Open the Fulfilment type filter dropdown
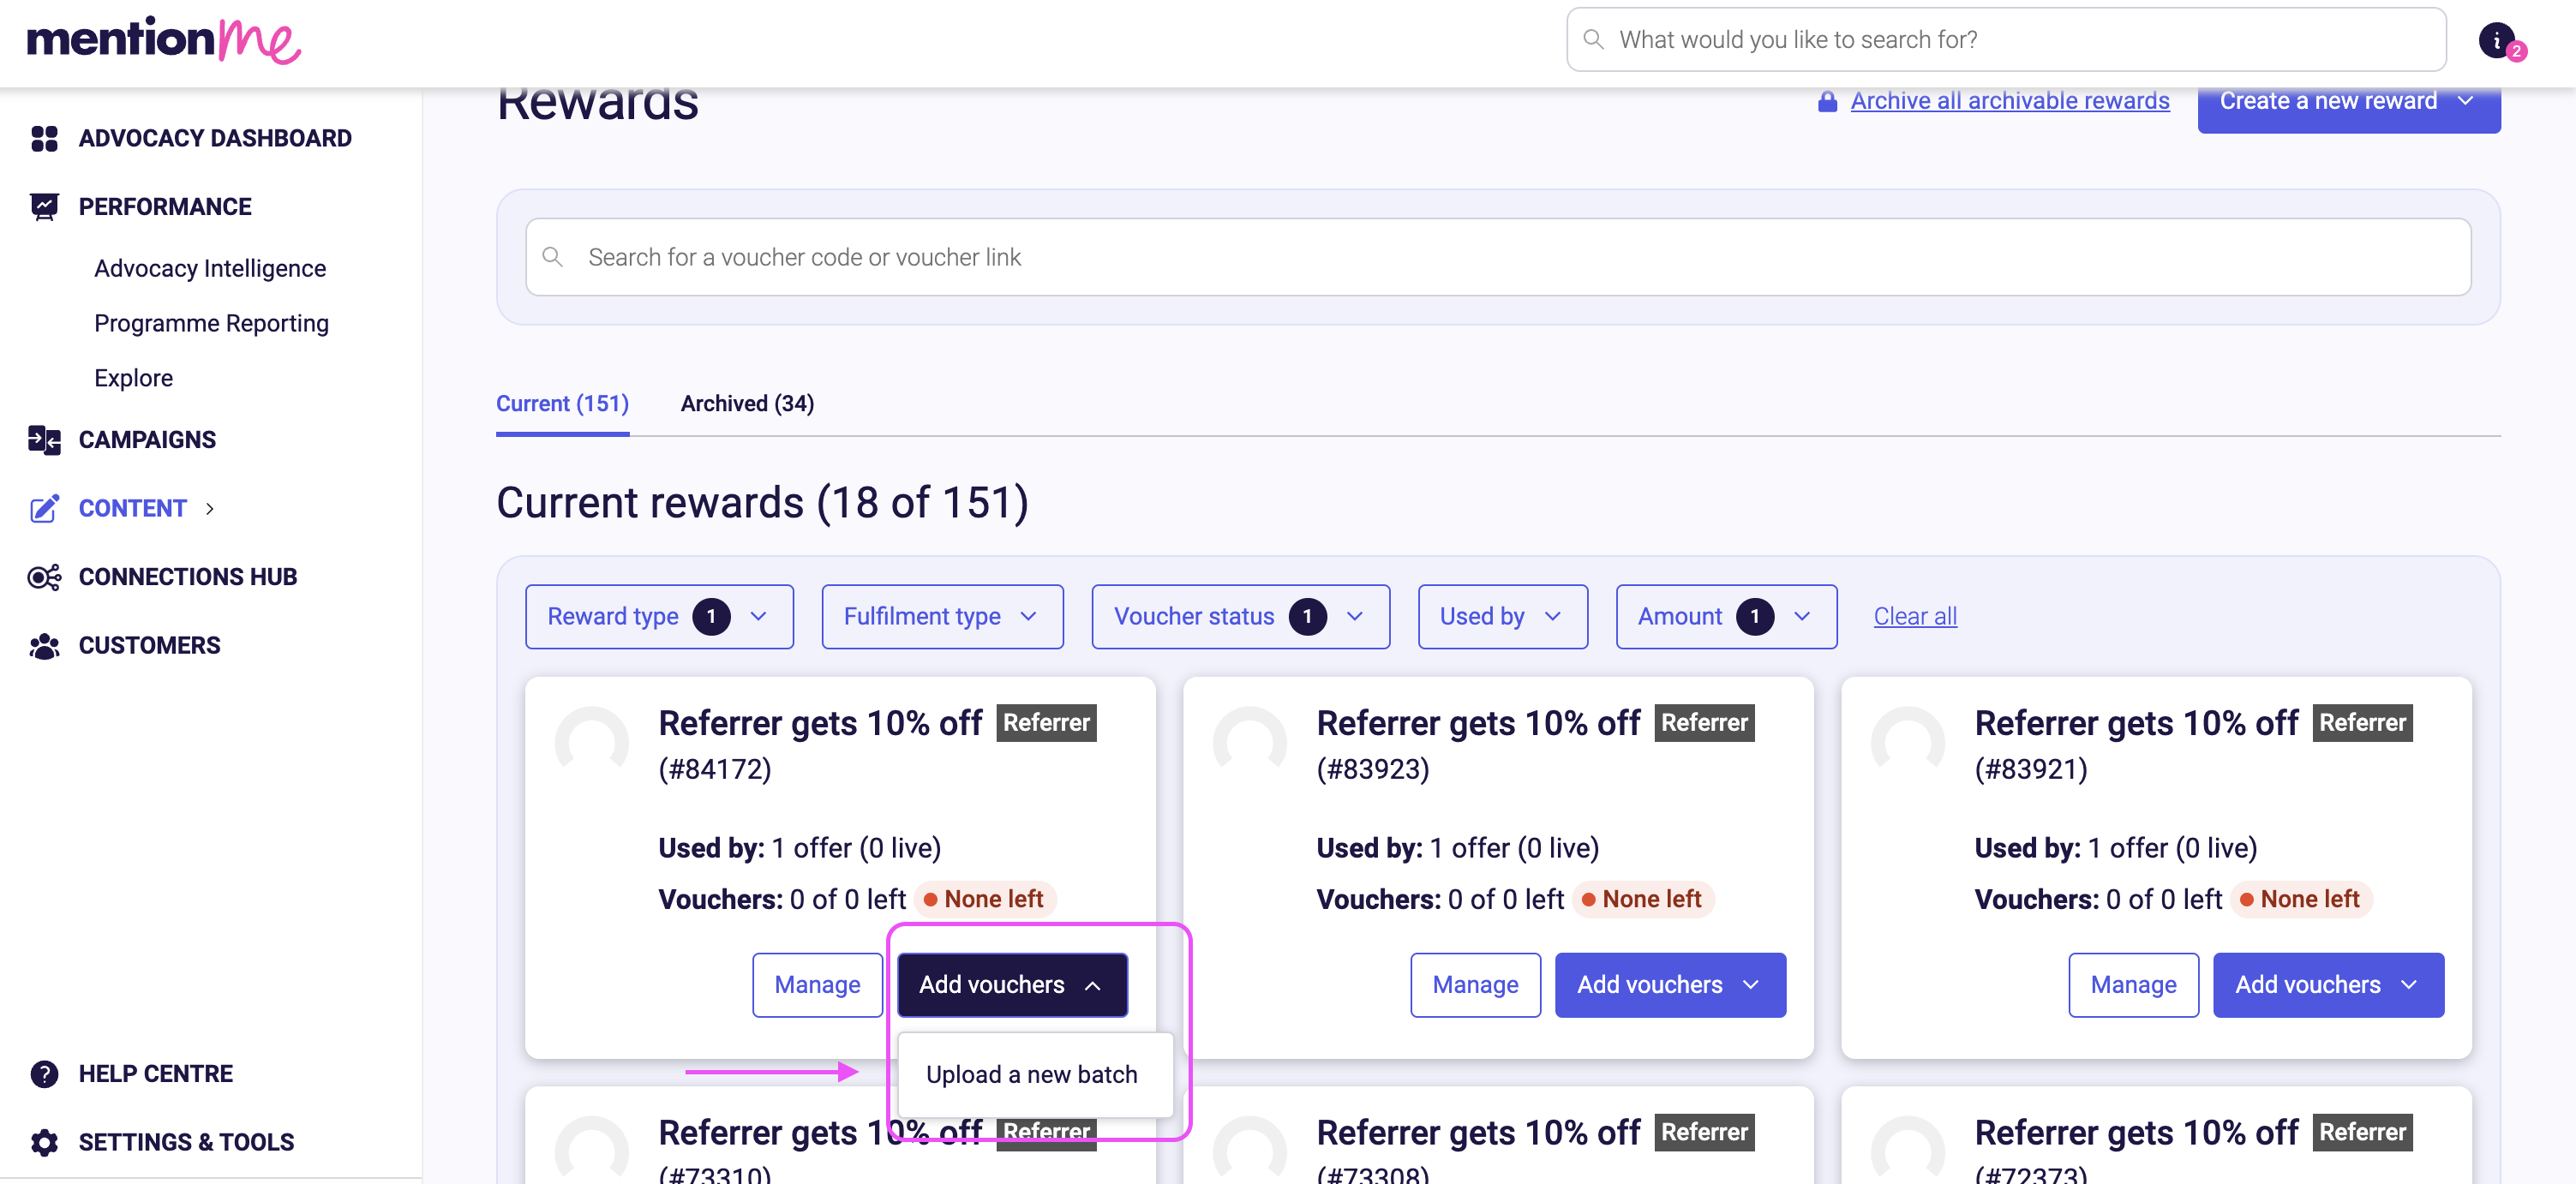The image size is (2576, 1184). point(942,617)
